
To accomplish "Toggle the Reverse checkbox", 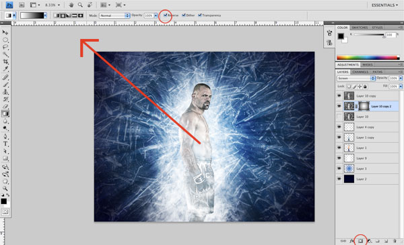I will click(x=166, y=15).
